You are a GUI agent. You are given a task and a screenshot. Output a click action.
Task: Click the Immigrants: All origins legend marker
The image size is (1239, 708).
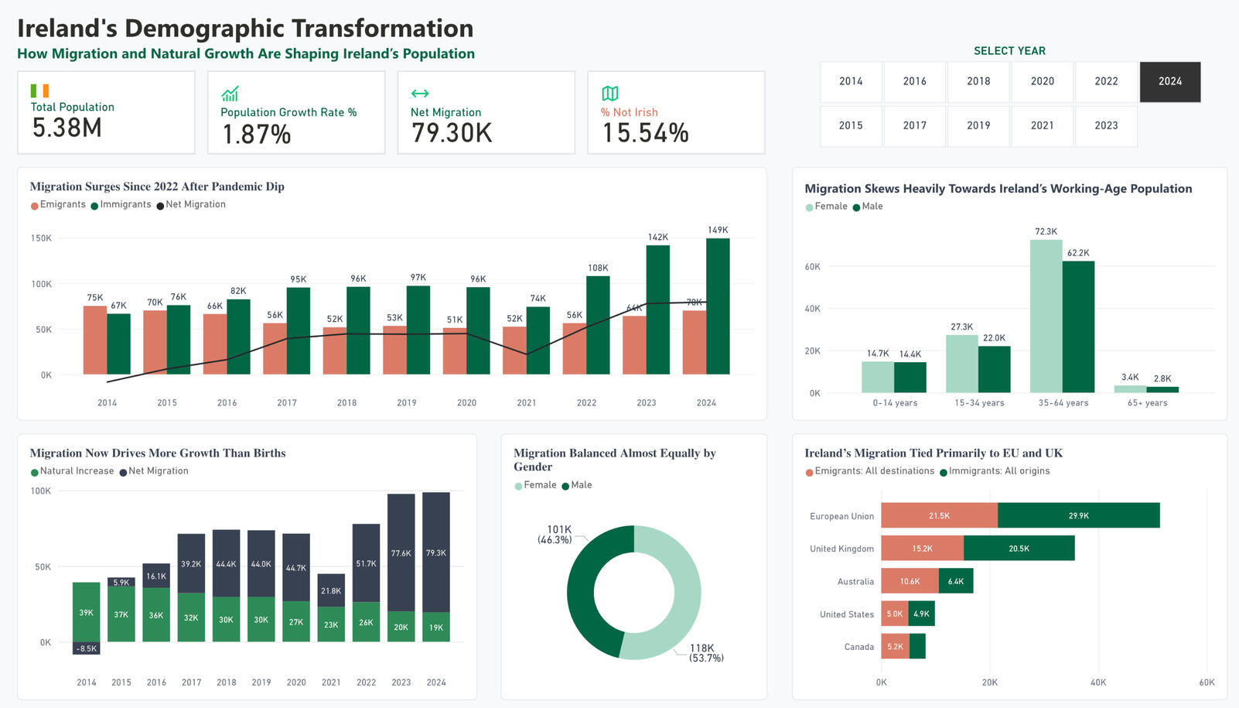944,472
